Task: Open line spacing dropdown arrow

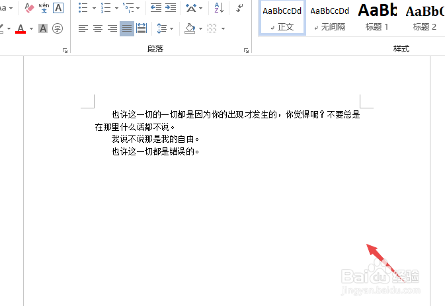Action: click(171, 28)
